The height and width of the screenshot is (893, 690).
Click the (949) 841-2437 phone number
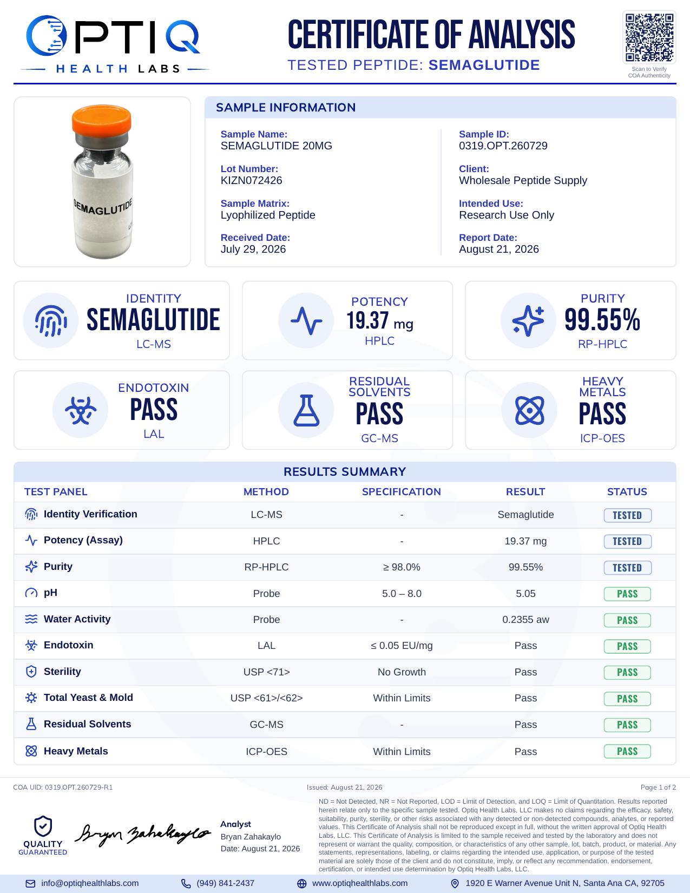tap(225, 883)
